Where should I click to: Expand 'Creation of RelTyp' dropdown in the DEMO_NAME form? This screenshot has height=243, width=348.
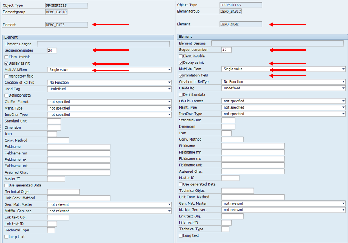click(x=343, y=82)
